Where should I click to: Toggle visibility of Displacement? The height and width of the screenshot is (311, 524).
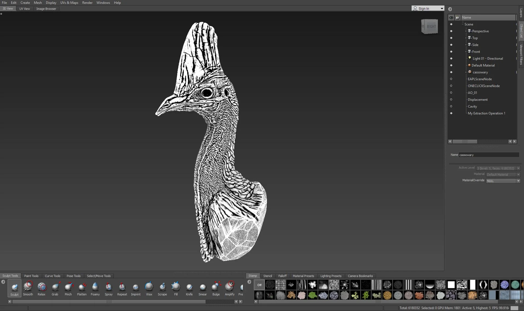[x=451, y=99]
